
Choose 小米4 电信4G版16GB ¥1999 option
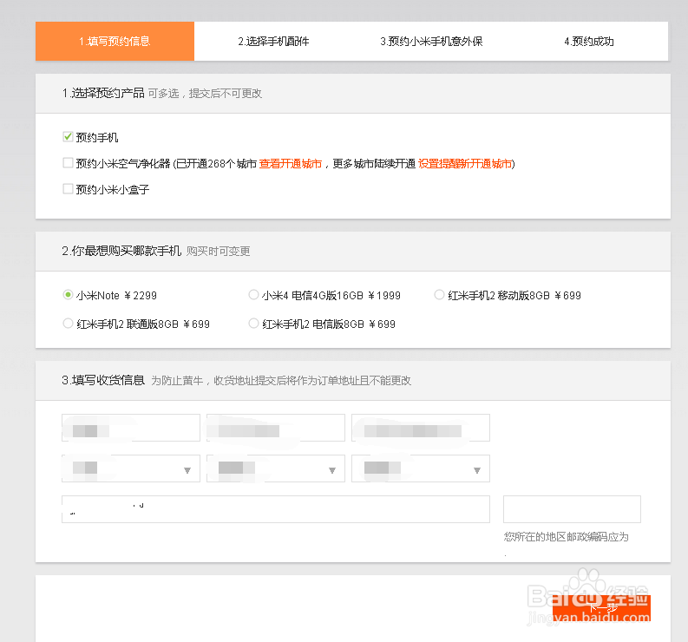253,295
